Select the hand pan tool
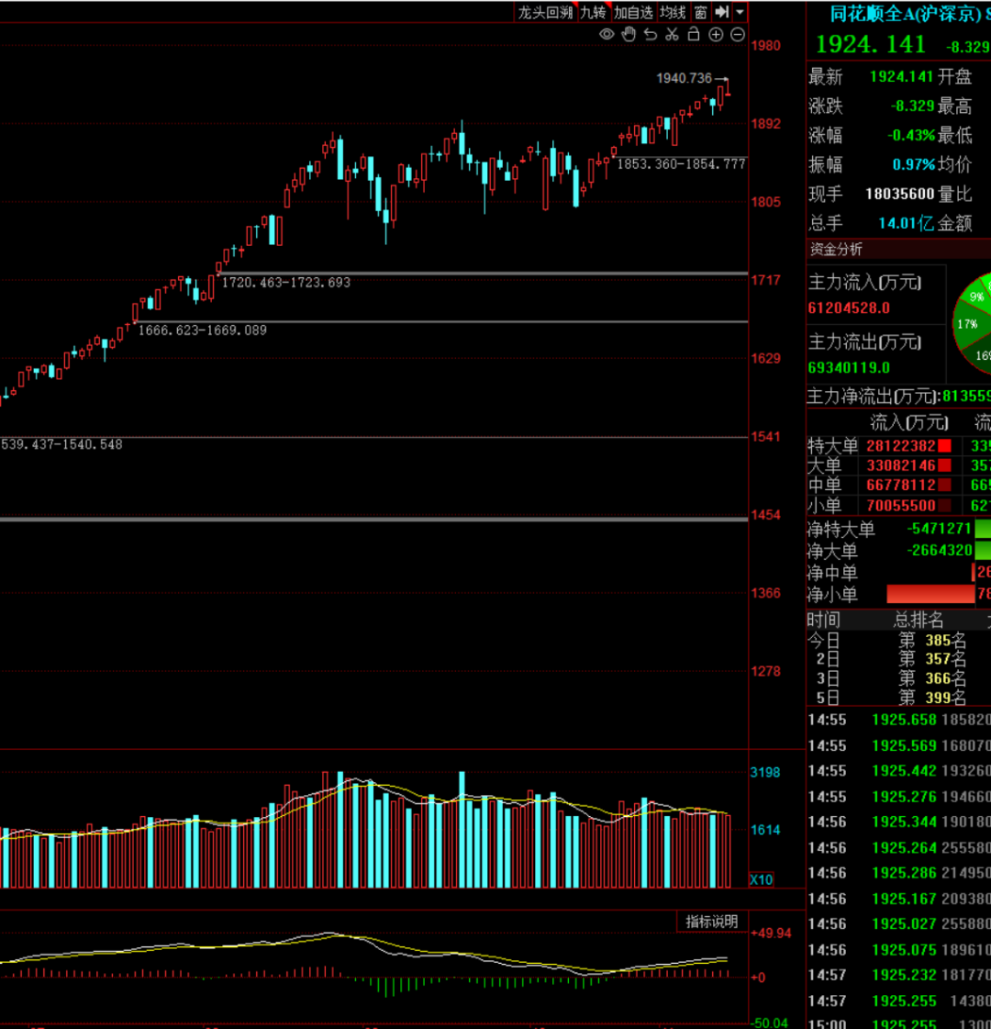Image resolution: width=991 pixels, height=1029 pixels. pos(629,35)
